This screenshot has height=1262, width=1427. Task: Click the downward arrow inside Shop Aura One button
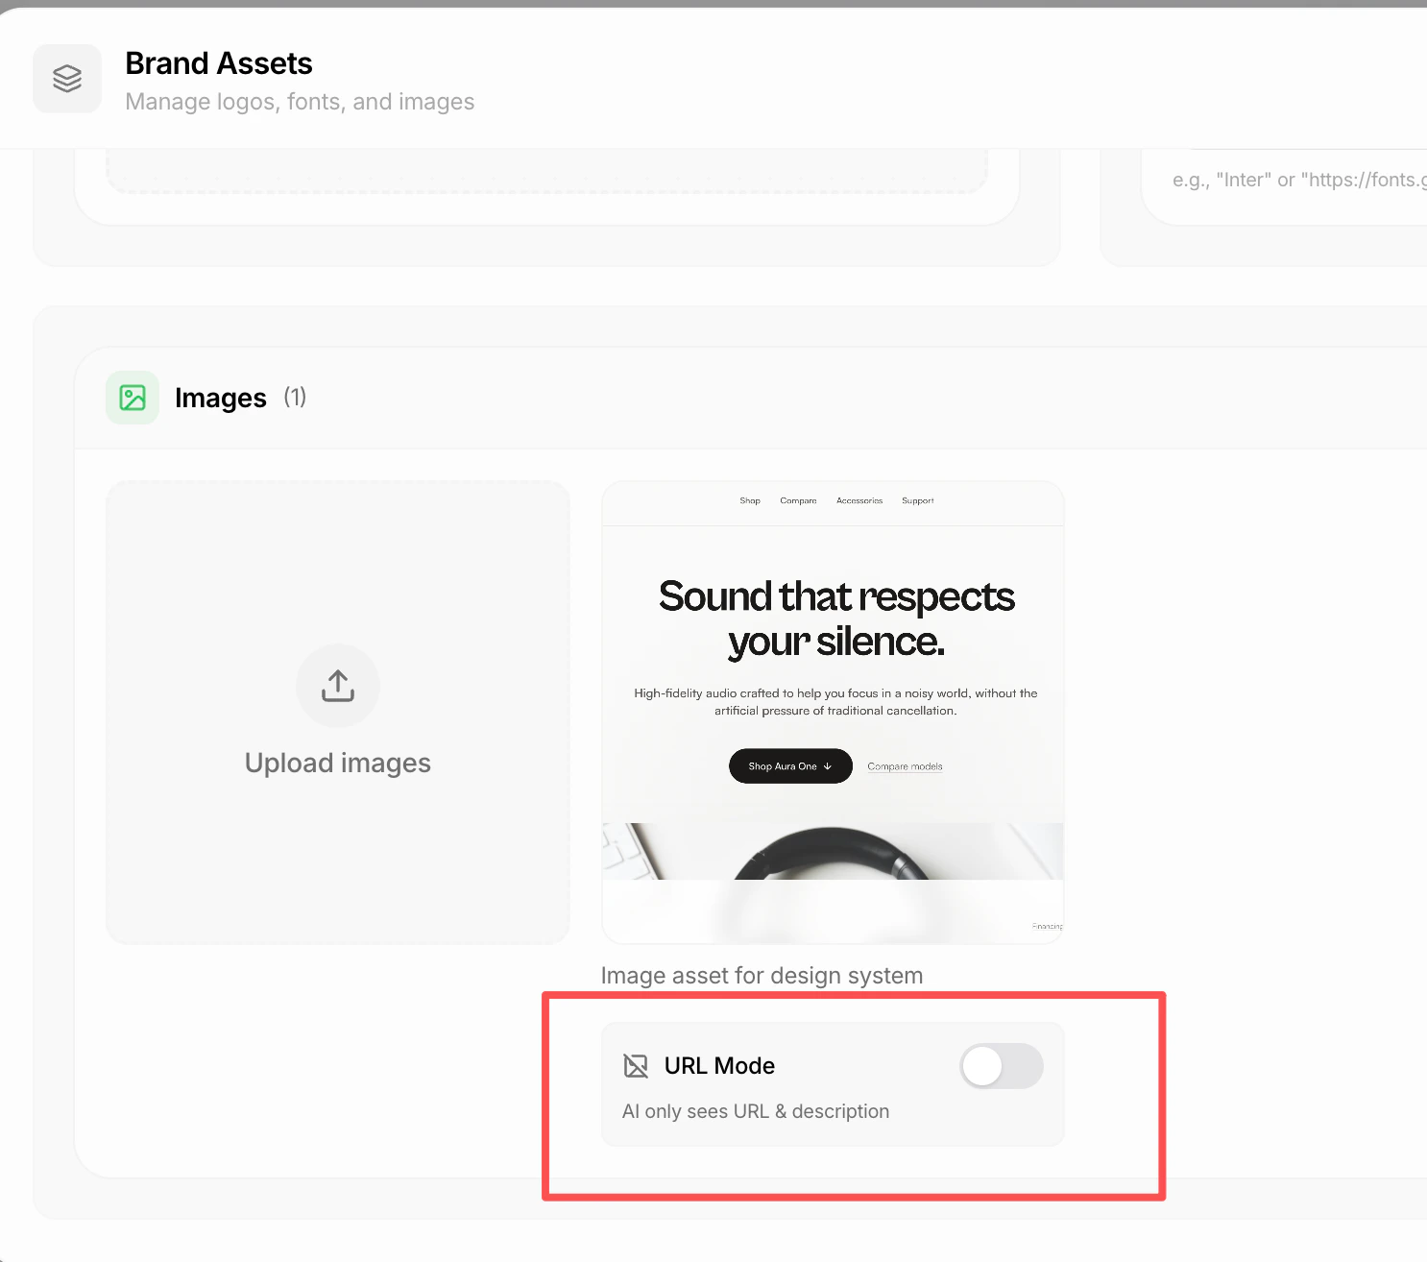click(827, 765)
